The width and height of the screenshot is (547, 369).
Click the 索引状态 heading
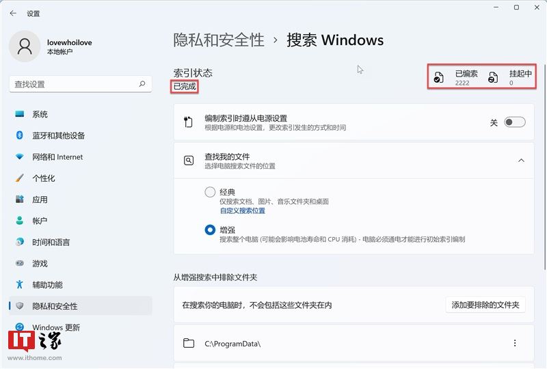tap(193, 73)
